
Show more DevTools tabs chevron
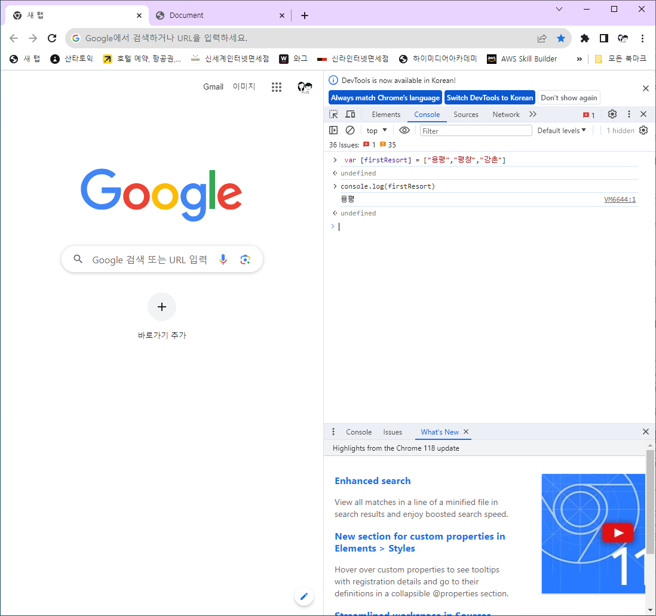pos(532,114)
